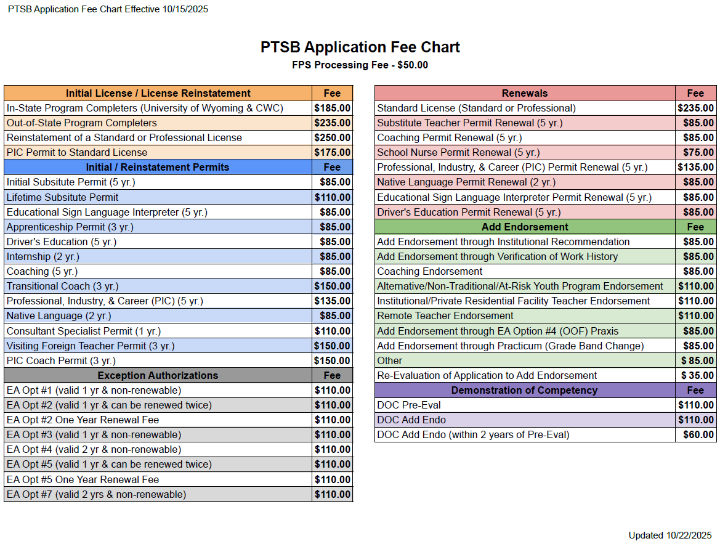Click the $135.00 fee for PIC Permit Renewal
Screen dimensions: 720x541
[695, 167]
